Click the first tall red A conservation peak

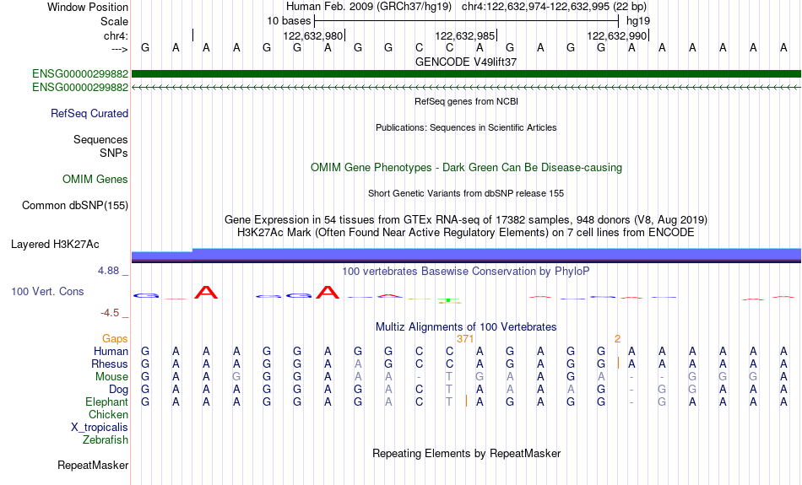coord(206,293)
